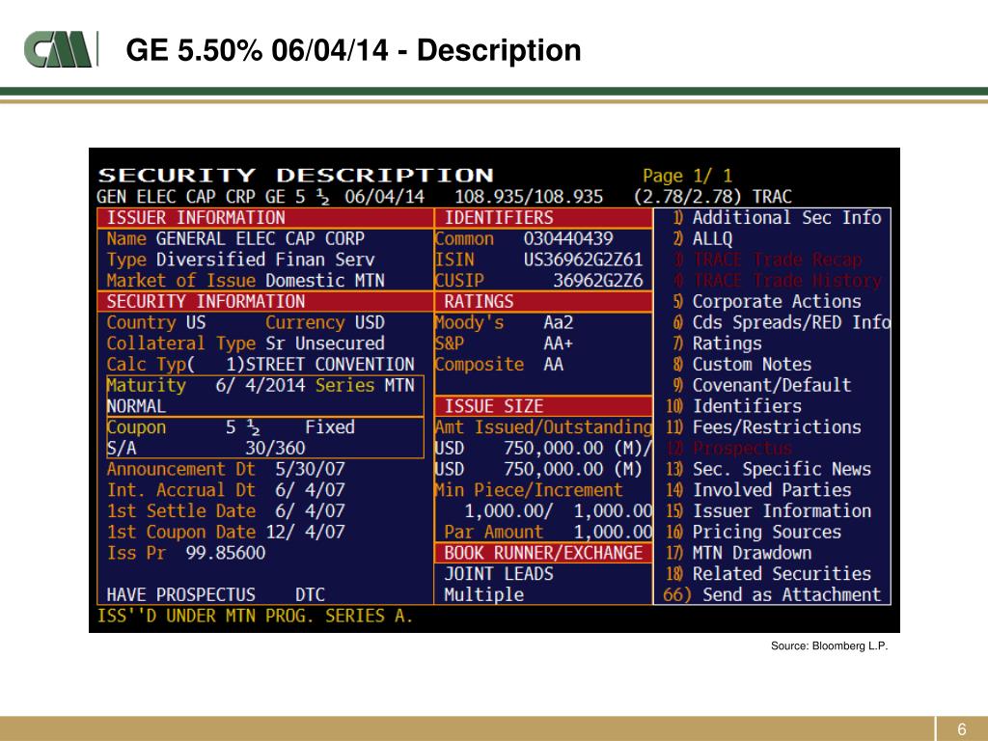Click price quote 108.935/108.935
The width and height of the screenshot is (988, 741).
tap(529, 197)
